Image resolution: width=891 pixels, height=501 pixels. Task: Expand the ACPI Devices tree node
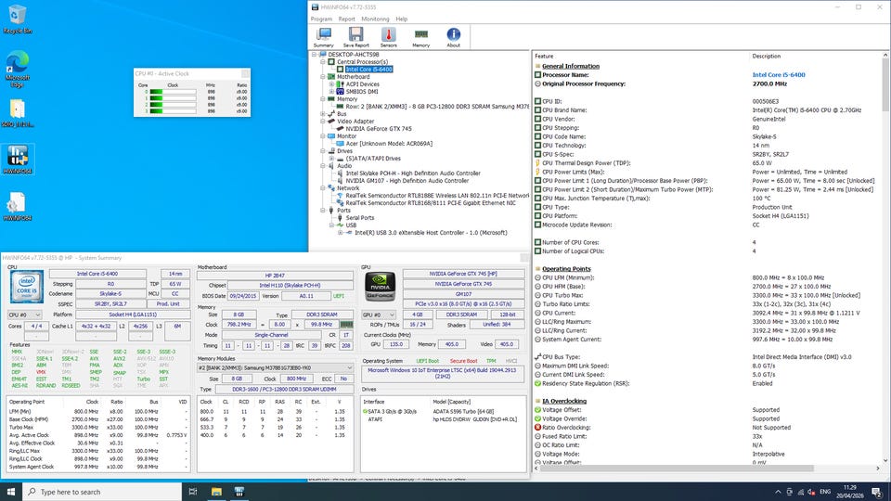pyautogui.click(x=331, y=83)
